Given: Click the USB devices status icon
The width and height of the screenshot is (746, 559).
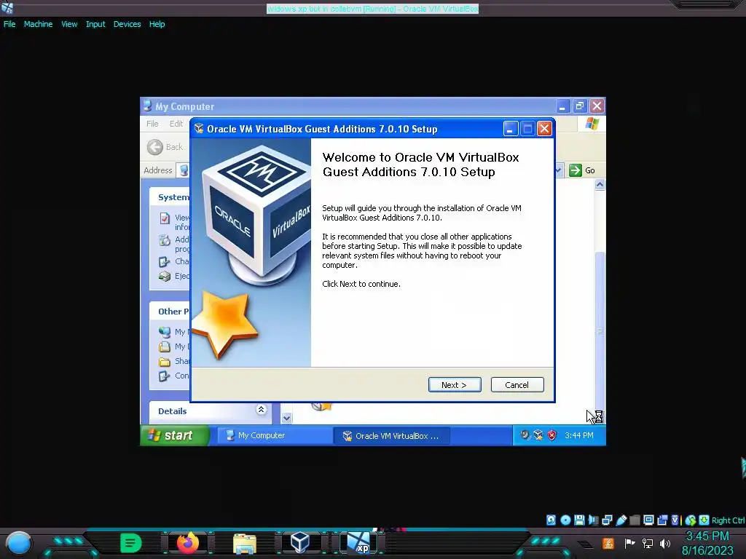Looking at the screenshot, I should (x=621, y=520).
